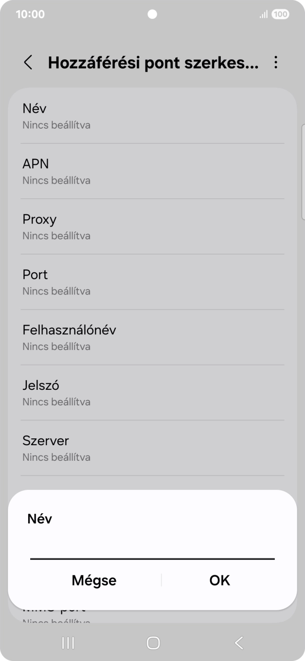
Task: Tap the navigation bar back icon
Action: [x=238, y=643]
